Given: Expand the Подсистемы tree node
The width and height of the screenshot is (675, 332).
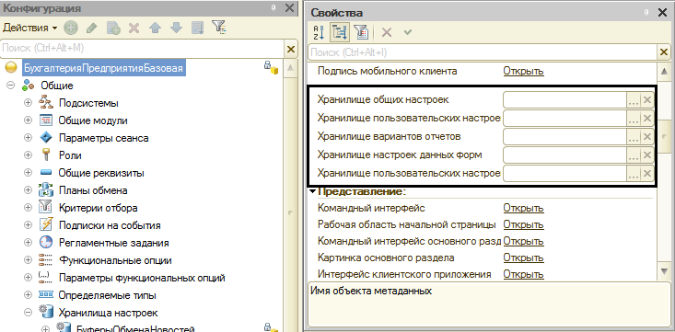Looking at the screenshot, I should pyautogui.click(x=28, y=103).
